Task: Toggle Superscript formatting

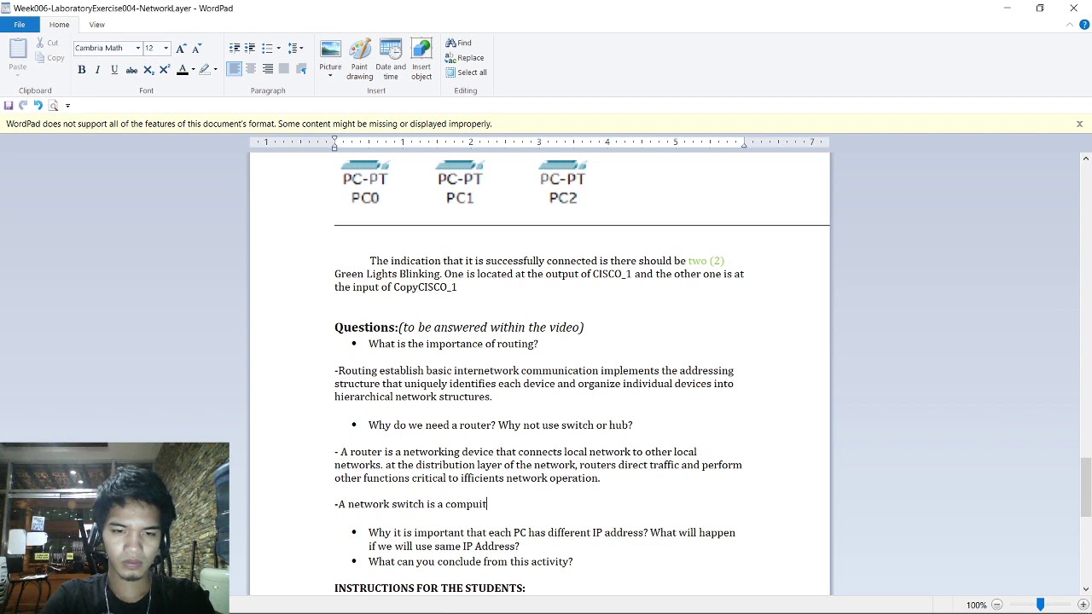Action: (165, 69)
